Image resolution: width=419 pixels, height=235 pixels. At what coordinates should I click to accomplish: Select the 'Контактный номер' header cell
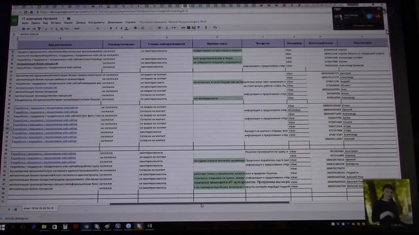pos(321,42)
